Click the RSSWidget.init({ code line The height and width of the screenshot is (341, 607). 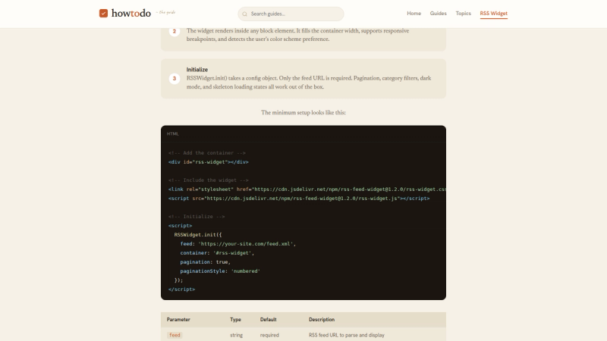point(198,235)
